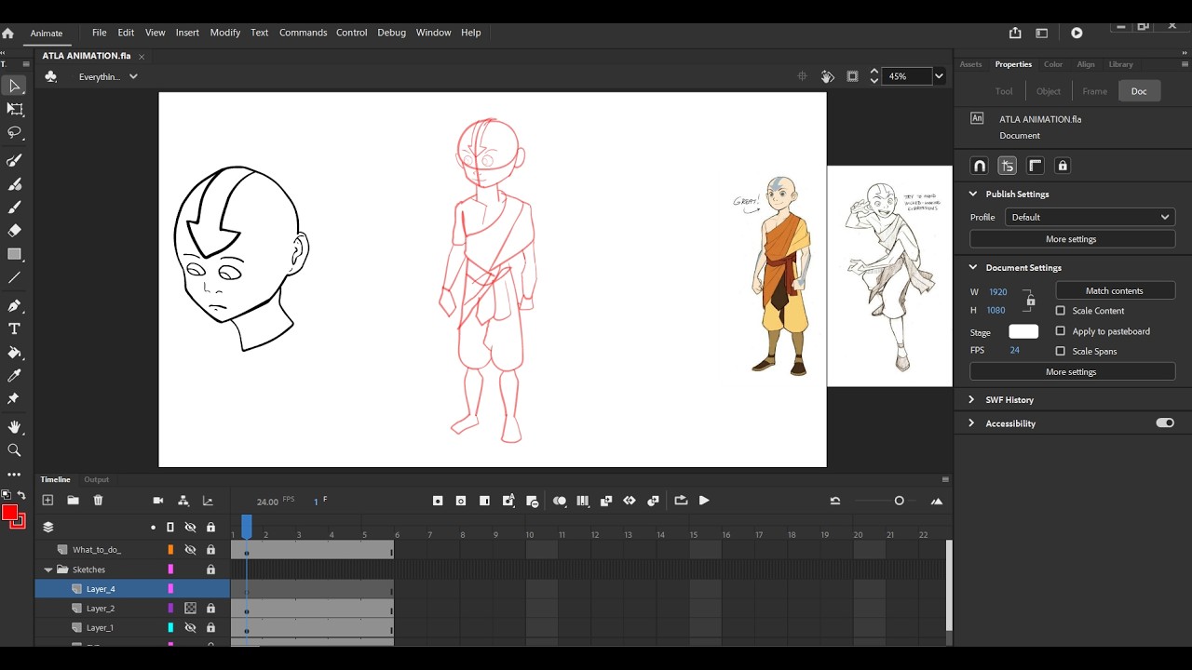The image size is (1192, 670).
Task: Select the Asset Warp pin tool
Action: click(x=14, y=398)
